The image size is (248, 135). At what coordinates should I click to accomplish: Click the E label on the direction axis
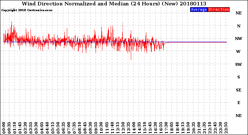(x=239, y=103)
